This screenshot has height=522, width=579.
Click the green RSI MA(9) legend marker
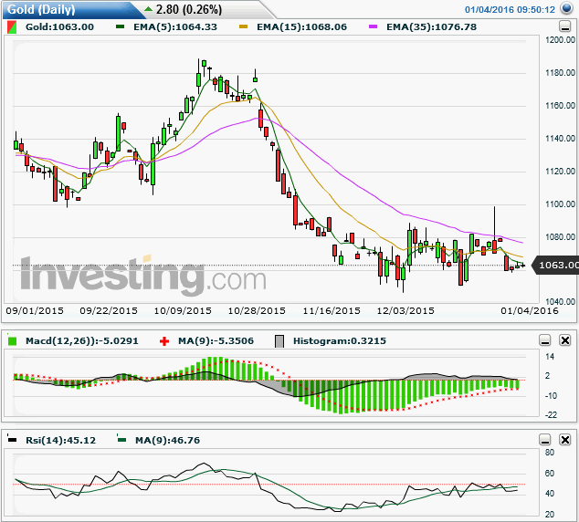[x=121, y=439]
